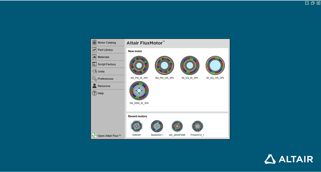Open the Preferences gears icon

[x=94, y=79]
